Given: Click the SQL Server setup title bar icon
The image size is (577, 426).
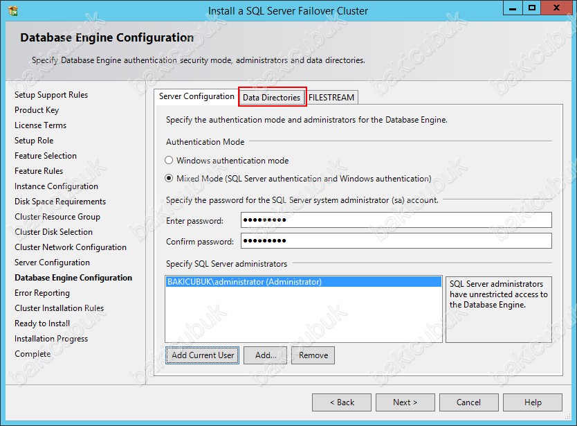Looking at the screenshot, I should coord(13,10).
